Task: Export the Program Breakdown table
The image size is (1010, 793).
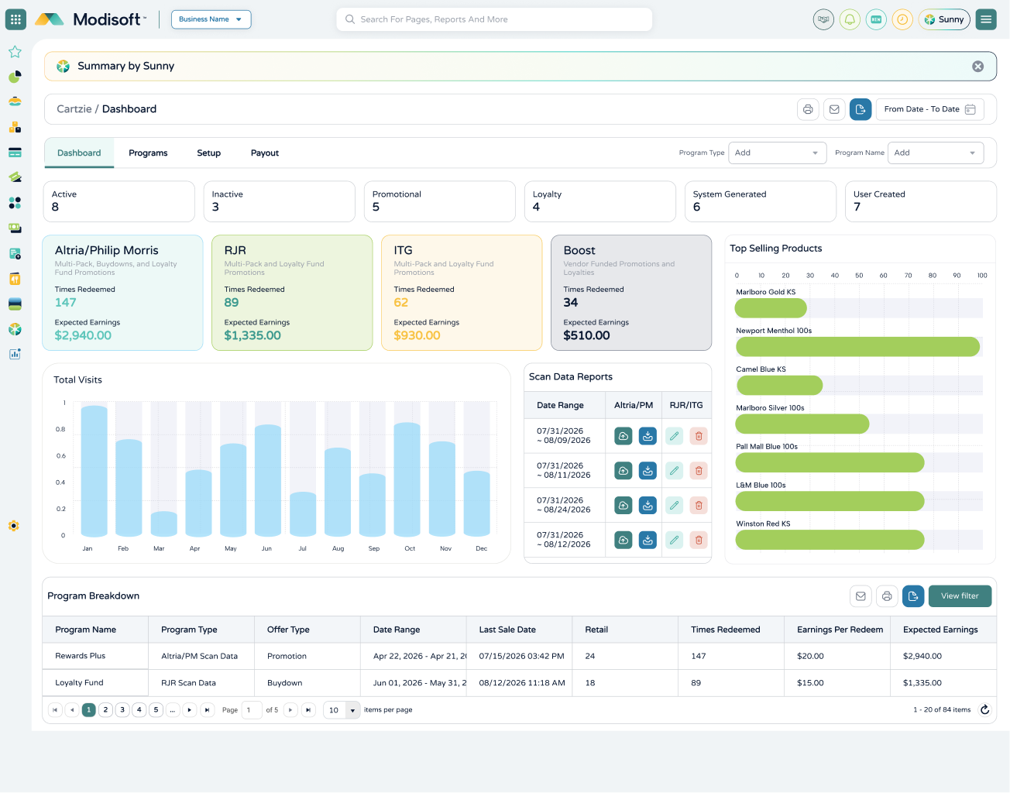Action: (x=913, y=596)
